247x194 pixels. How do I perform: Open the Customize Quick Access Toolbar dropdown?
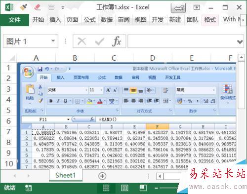pyautogui.click(x=63, y=7)
